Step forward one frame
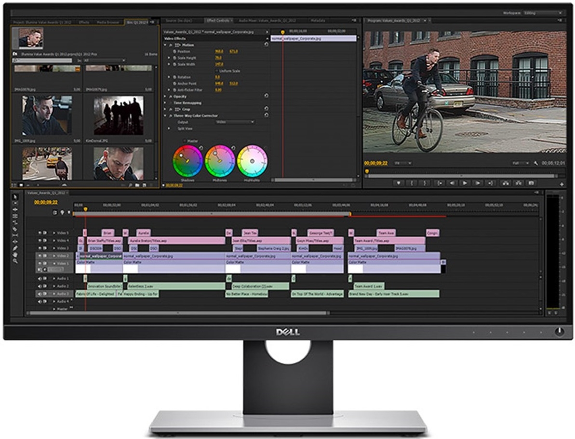575x439 pixels. pyautogui.click(x=478, y=183)
